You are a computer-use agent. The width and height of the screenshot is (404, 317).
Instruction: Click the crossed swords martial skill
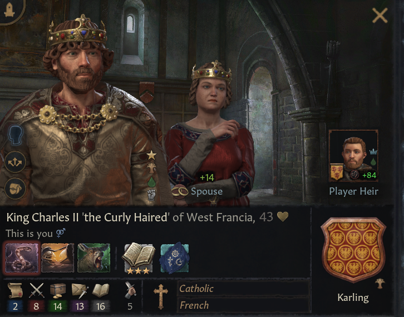click(36, 290)
